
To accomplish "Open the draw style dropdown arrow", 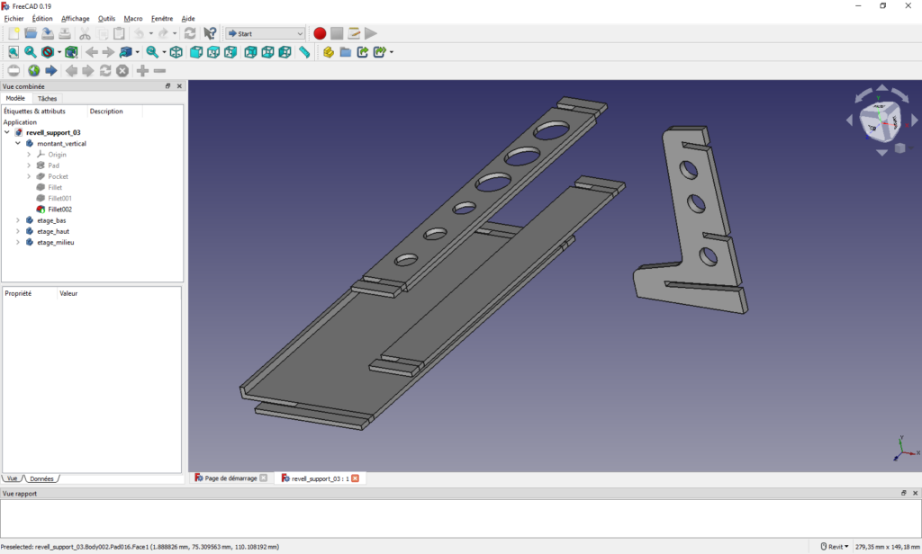I will click(59, 52).
